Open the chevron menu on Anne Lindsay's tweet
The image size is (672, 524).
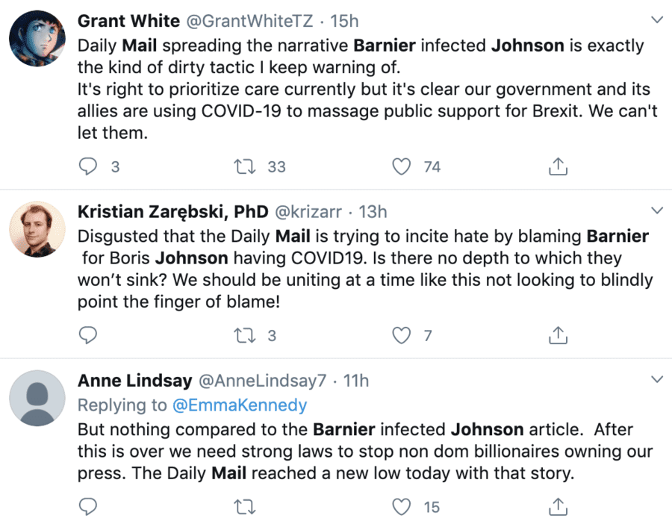pos(657,380)
